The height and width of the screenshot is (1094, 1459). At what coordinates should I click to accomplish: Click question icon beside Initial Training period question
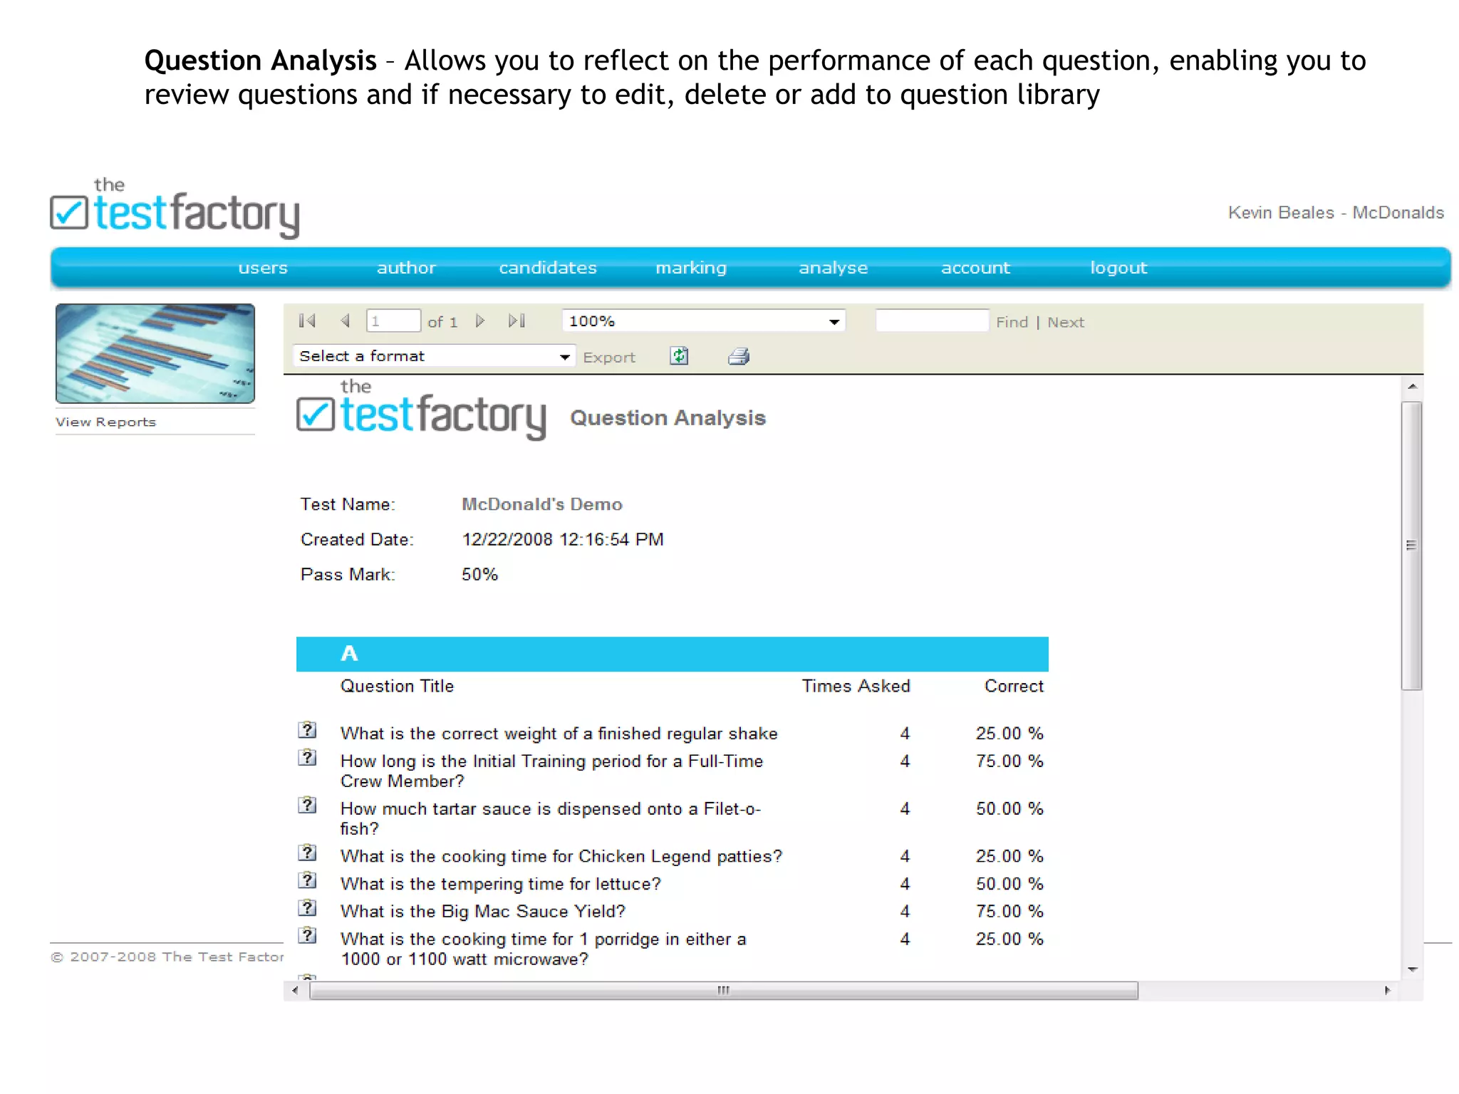(x=307, y=757)
